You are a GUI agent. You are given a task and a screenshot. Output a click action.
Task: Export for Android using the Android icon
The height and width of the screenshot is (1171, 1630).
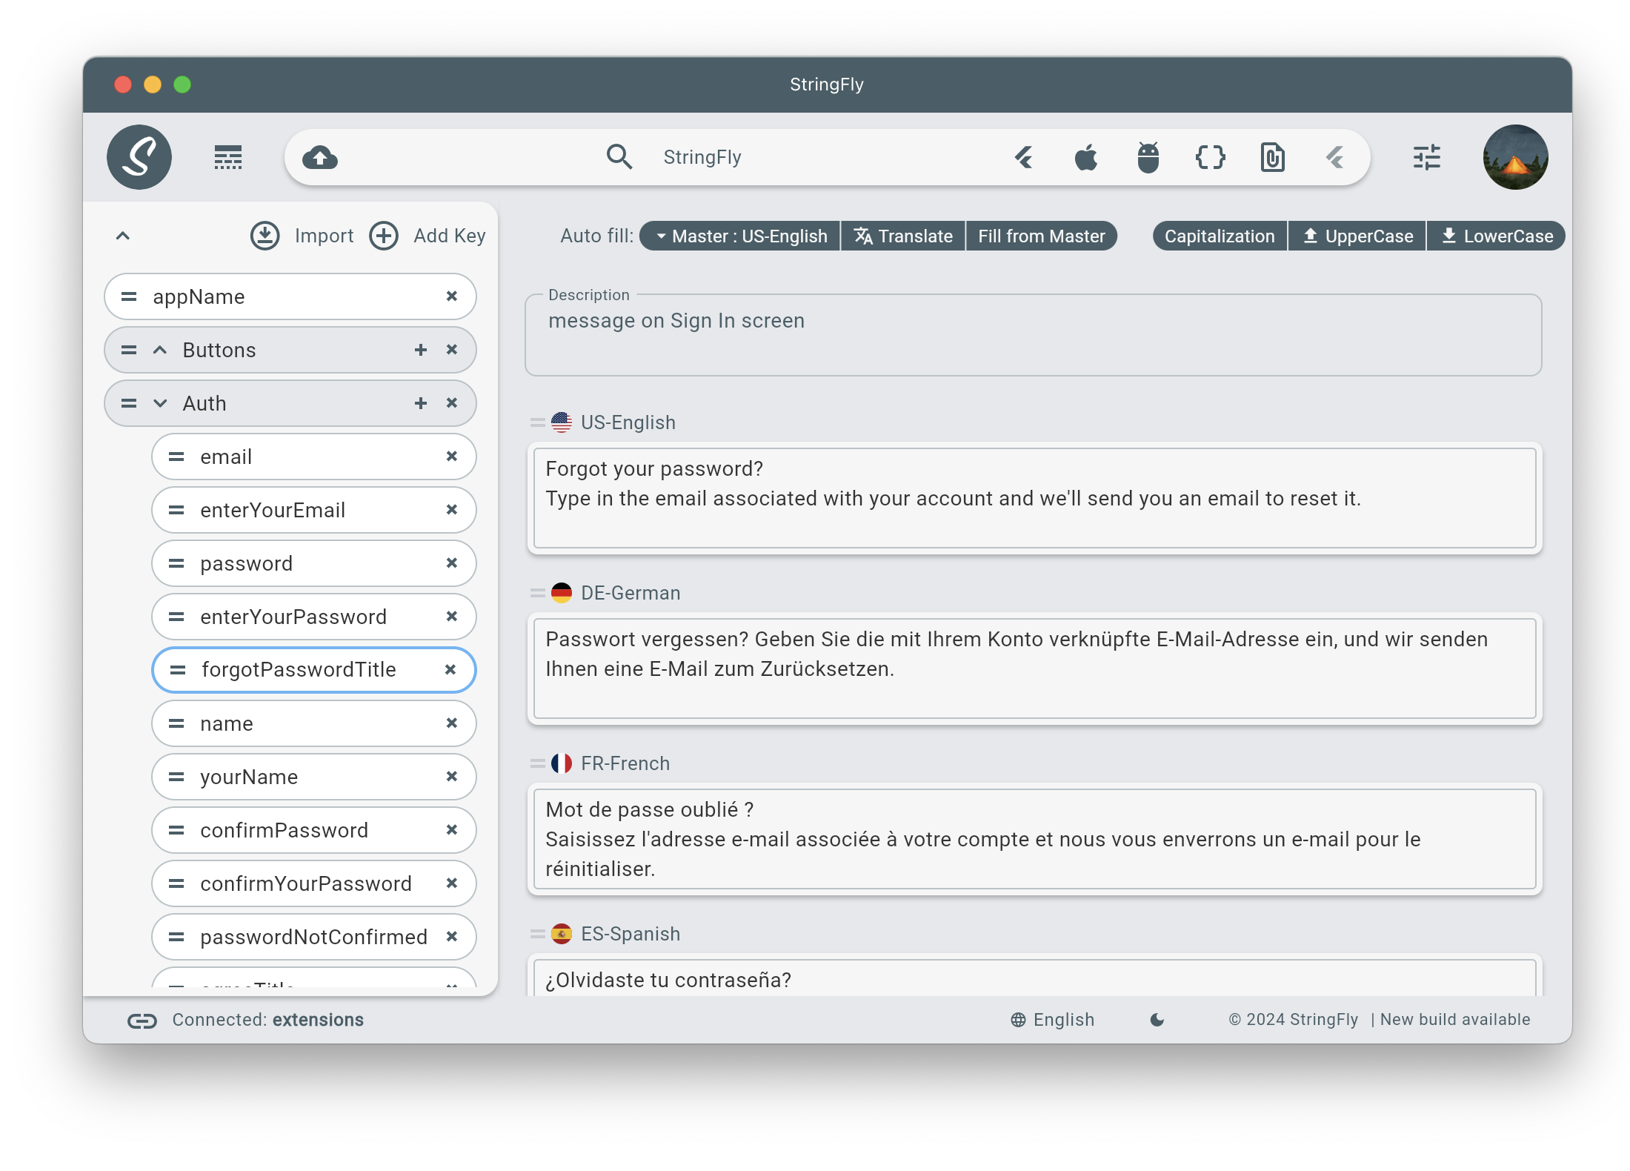1148,157
